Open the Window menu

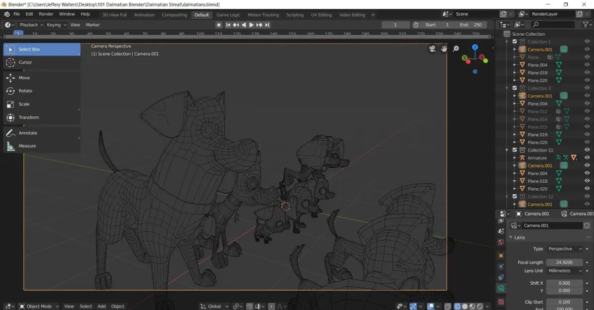pyautogui.click(x=67, y=14)
